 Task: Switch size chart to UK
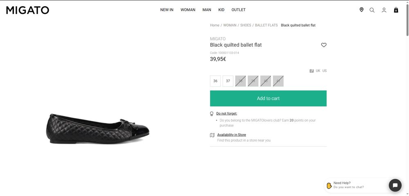click(x=318, y=71)
